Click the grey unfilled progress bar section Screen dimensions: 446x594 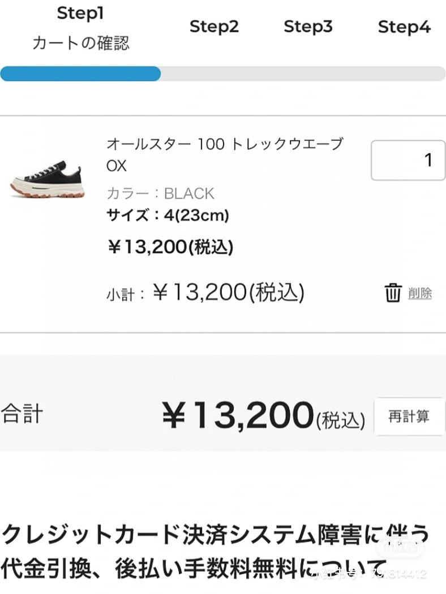pos(303,74)
